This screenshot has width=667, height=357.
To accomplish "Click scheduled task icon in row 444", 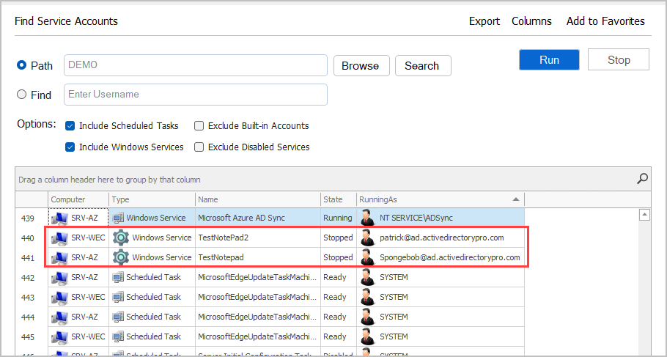I will (x=118, y=317).
